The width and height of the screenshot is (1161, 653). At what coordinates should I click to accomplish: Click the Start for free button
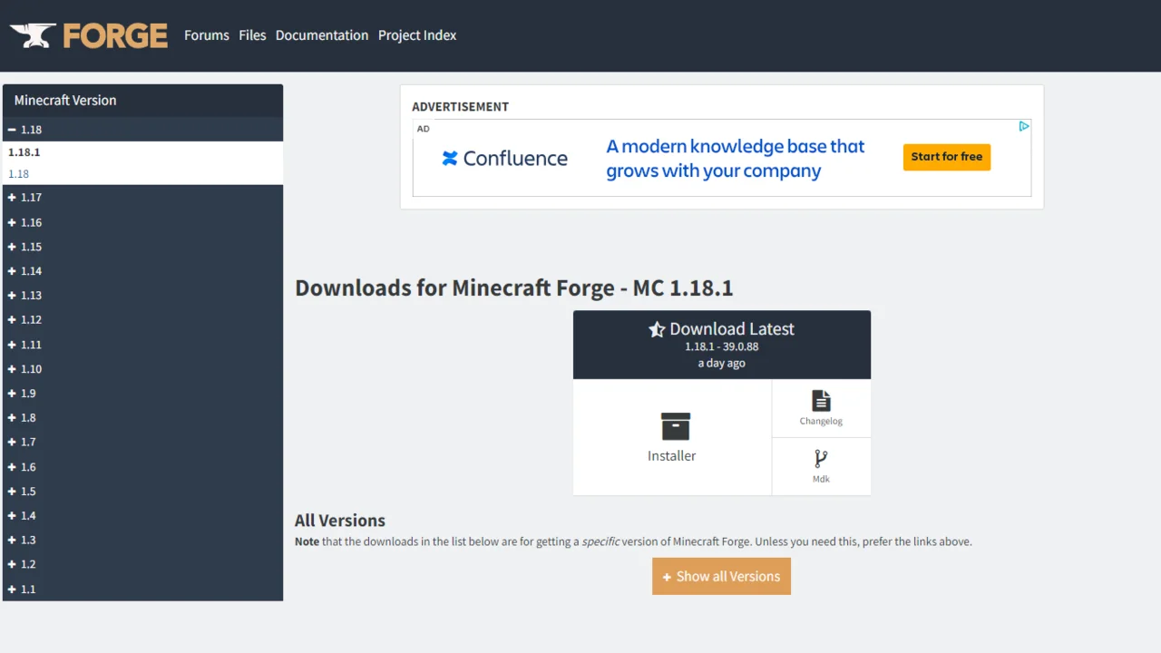pos(946,157)
